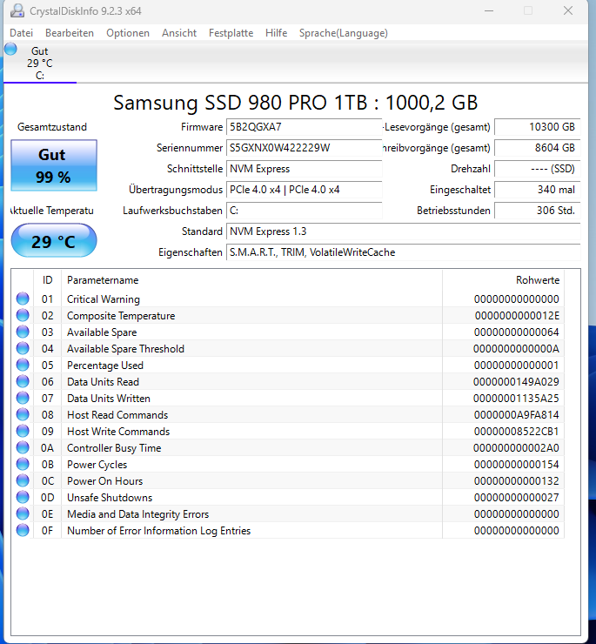Screen dimensions: 596x644
Task: Click the total writes value 8604 GB
Action: pos(537,148)
